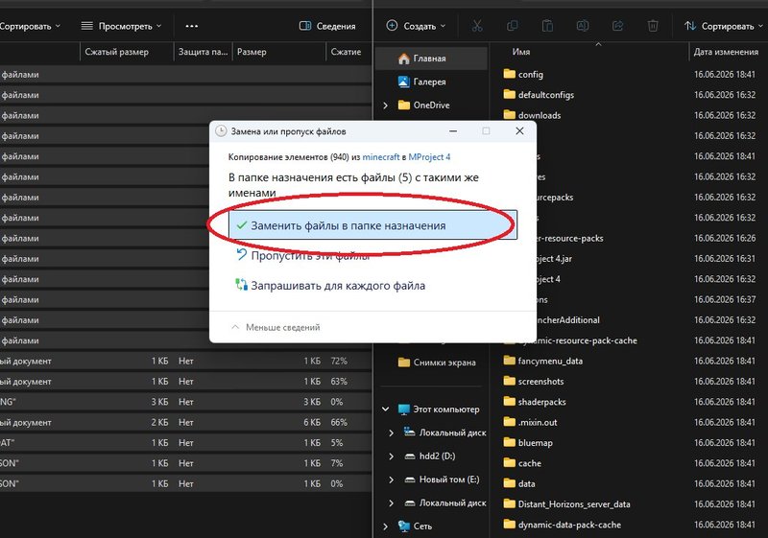Screen dimensions: 768x538
Task: Select the dynamic-data-pack-cache folder
Action: coord(563,525)
